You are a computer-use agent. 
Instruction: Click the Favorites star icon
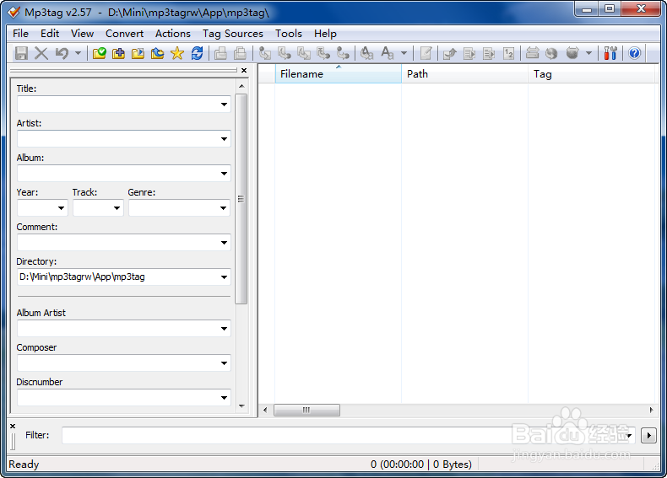(177, 54)
